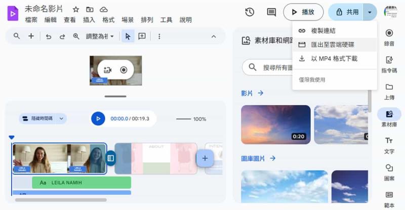The image size is (405, 210).
Task: Open 檔案 menu
Action: click(31, 20)
